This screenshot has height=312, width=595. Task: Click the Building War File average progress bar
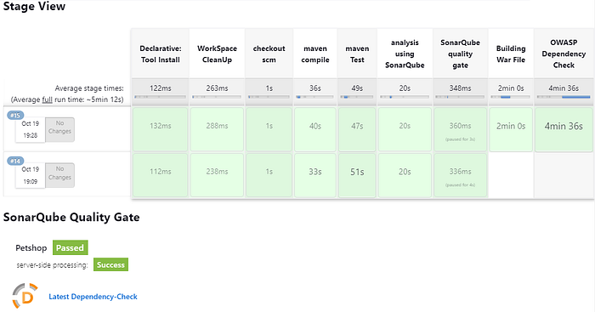tap(511, 97)
